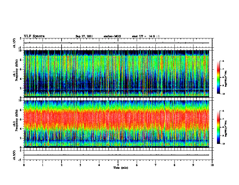The image size is (239, 185).
Task: Click time axis tick label "3"
Action: pos(80,165)
